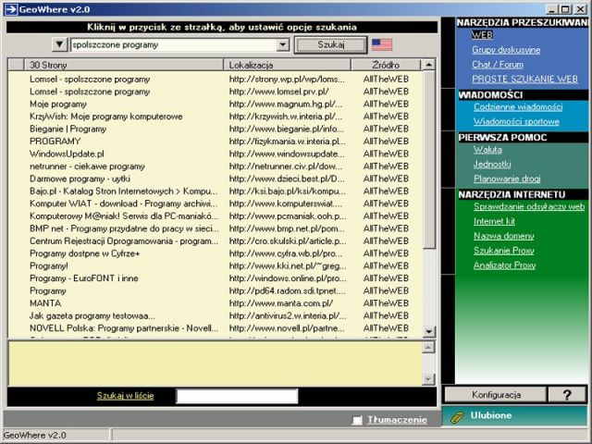Sort by the Źródło column header
The width and height of the screenshot is (592, 444).
pyautogui.click(x=386, y=65)
